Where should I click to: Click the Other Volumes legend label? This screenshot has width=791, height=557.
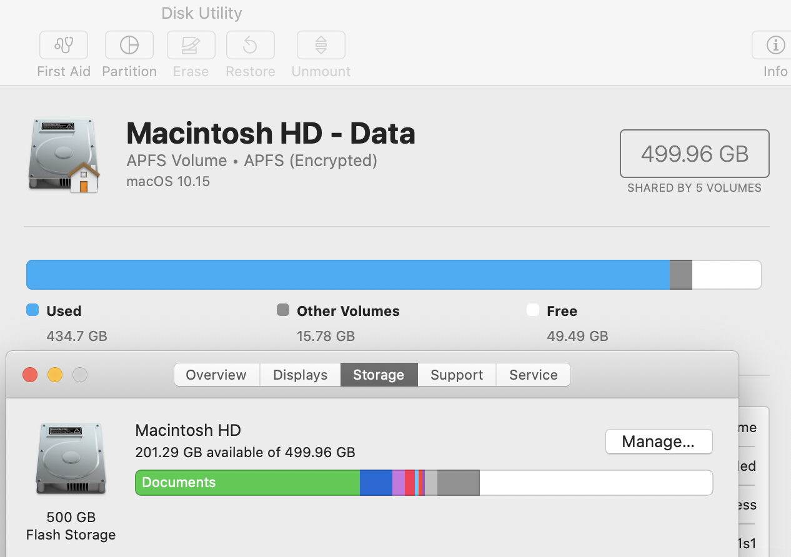pyautogui.click(x=348, y=311)
